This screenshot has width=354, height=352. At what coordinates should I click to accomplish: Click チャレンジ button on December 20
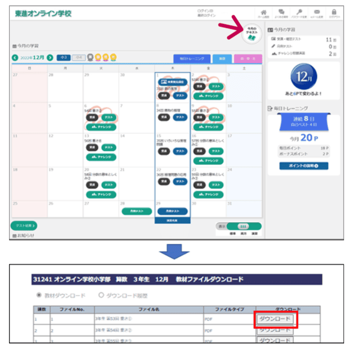101,195
